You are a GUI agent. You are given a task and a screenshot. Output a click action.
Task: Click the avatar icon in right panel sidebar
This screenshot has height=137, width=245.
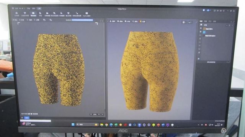point(199,53)
